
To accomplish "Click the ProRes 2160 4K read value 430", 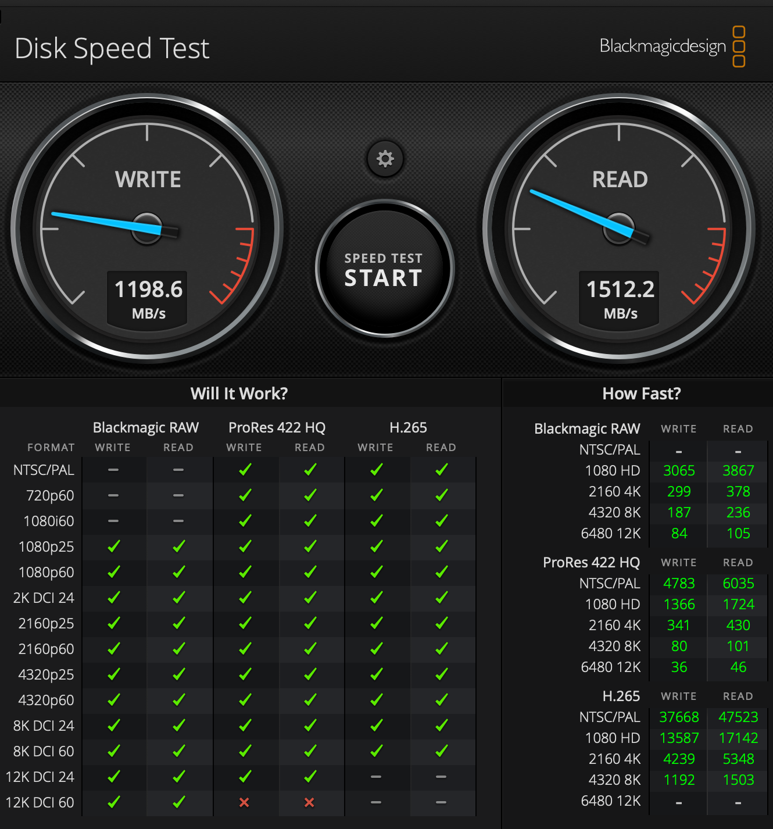I will pos(738,625).
